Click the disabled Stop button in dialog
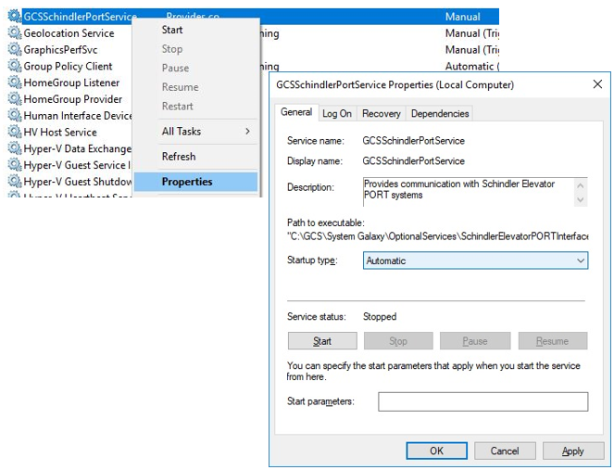 coord(398,341)
